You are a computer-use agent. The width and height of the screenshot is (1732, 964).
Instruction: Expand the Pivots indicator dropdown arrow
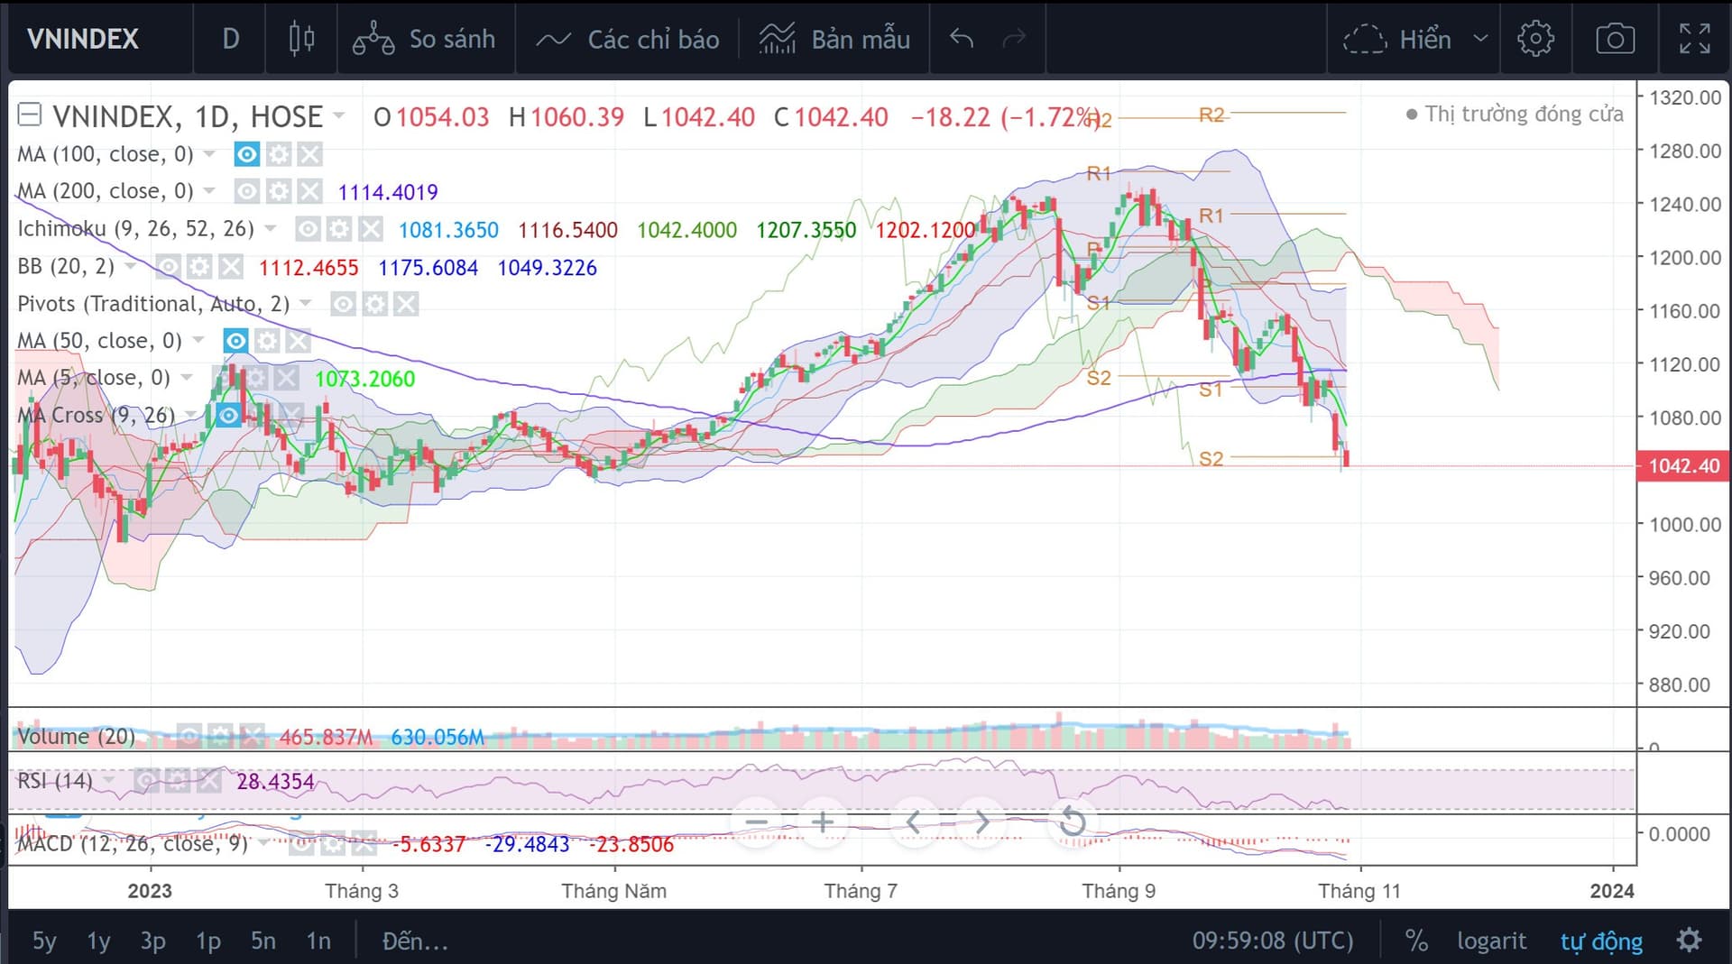pos(306,304)
